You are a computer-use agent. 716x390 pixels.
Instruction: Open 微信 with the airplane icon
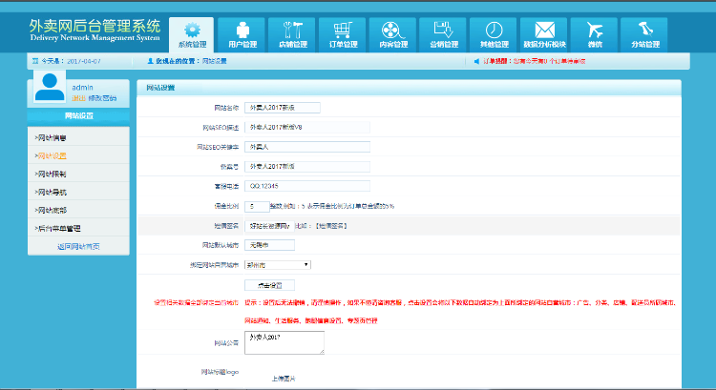pyautogui.click(x=594, y=34)
